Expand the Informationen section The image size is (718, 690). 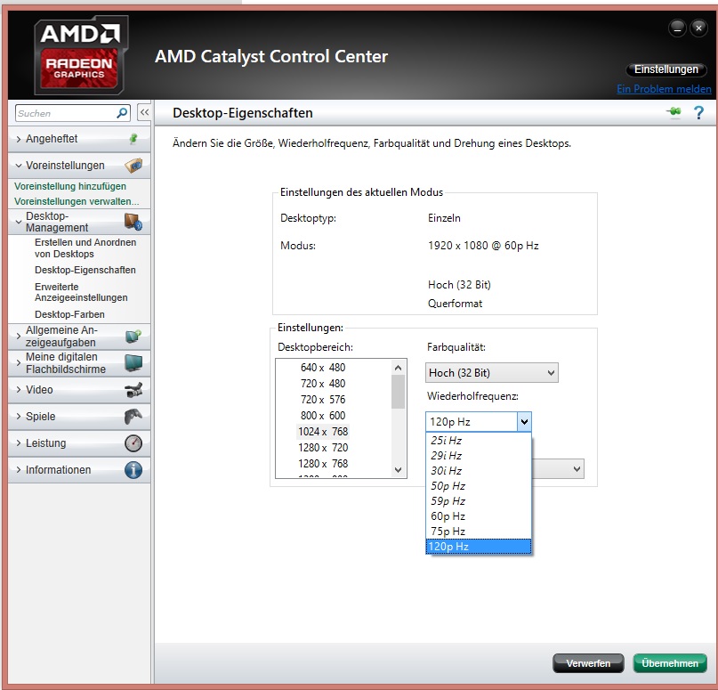coord(19,469)
